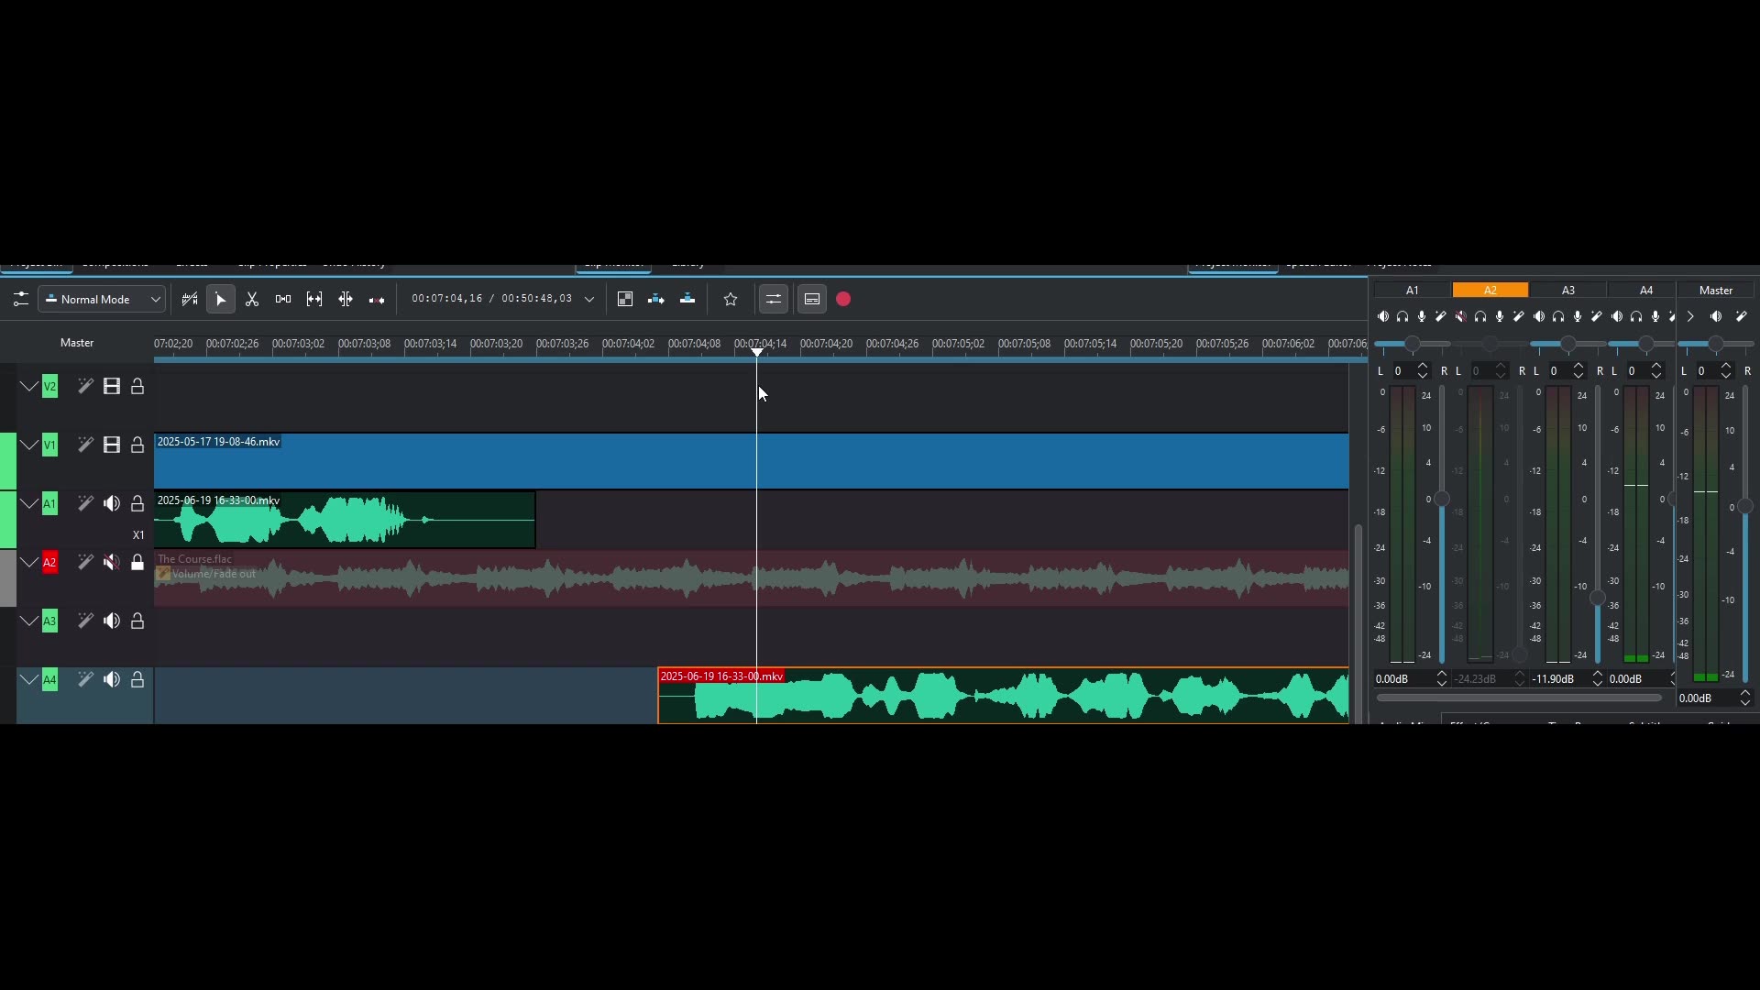Select the 2025-05-17 19-08-46.mkv video clip

pyautogui.click(x=752, y=461)
